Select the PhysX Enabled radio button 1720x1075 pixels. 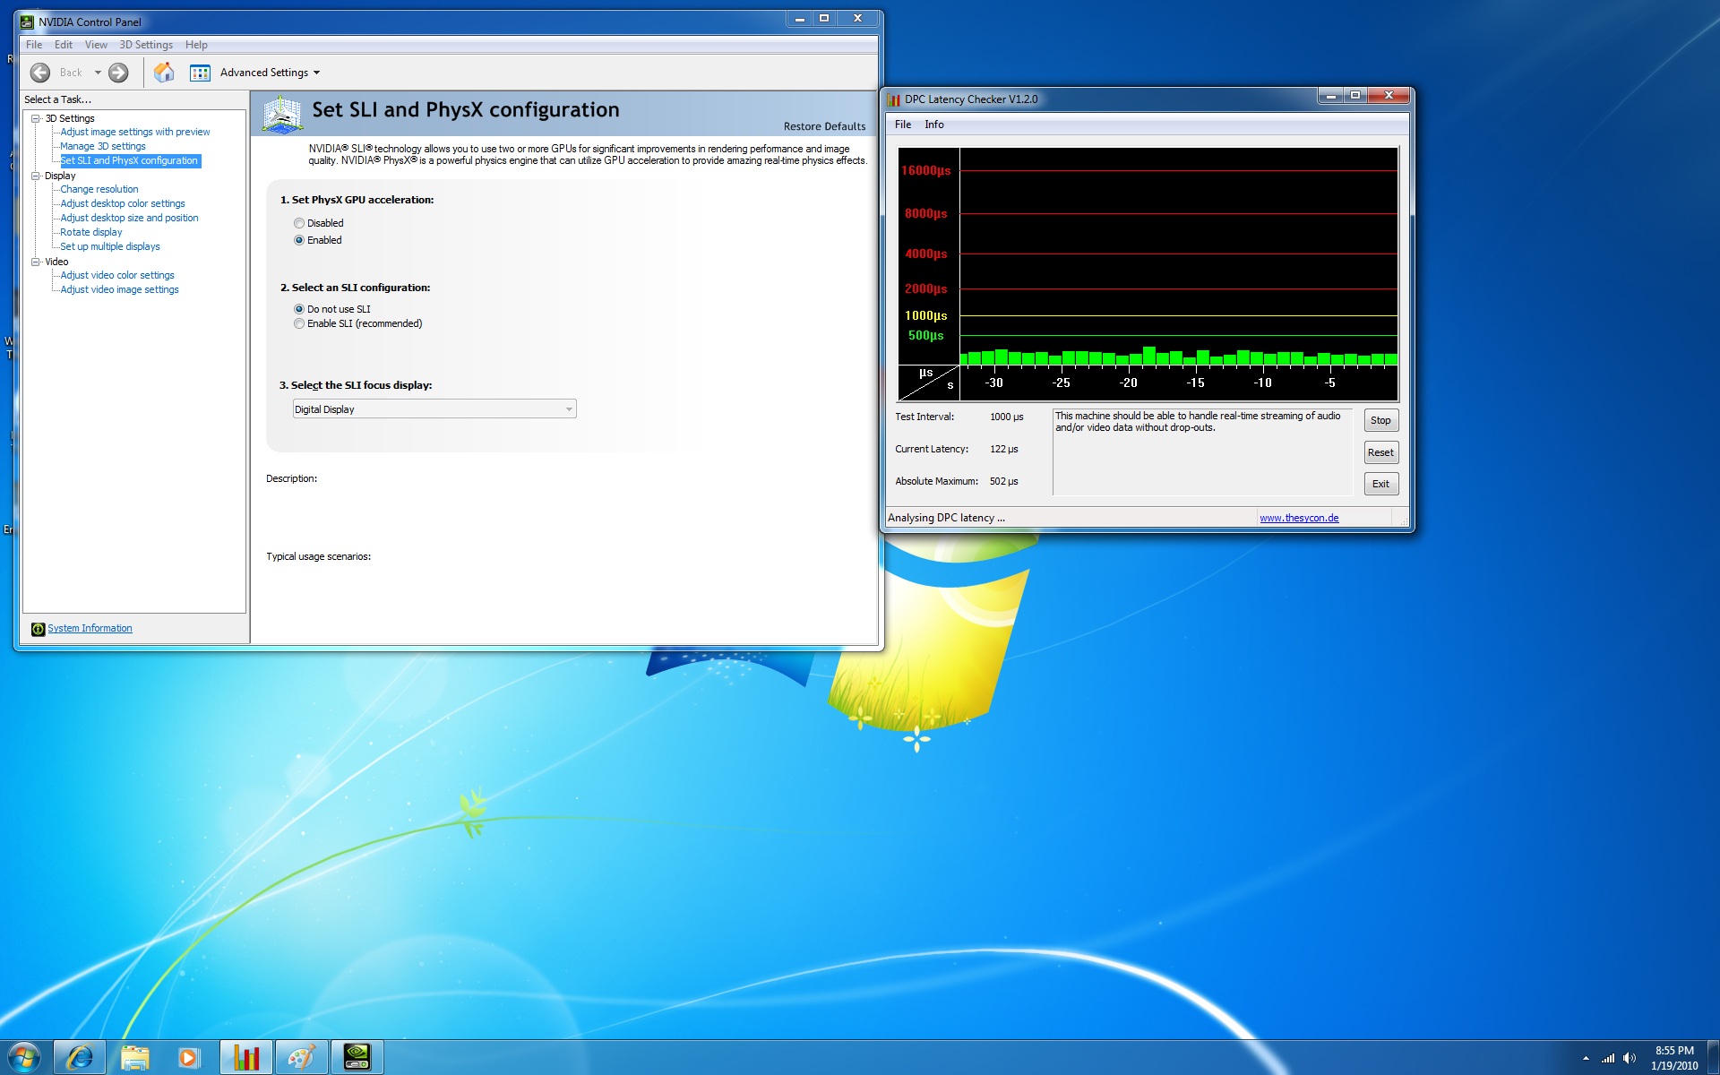click(299, 240)
